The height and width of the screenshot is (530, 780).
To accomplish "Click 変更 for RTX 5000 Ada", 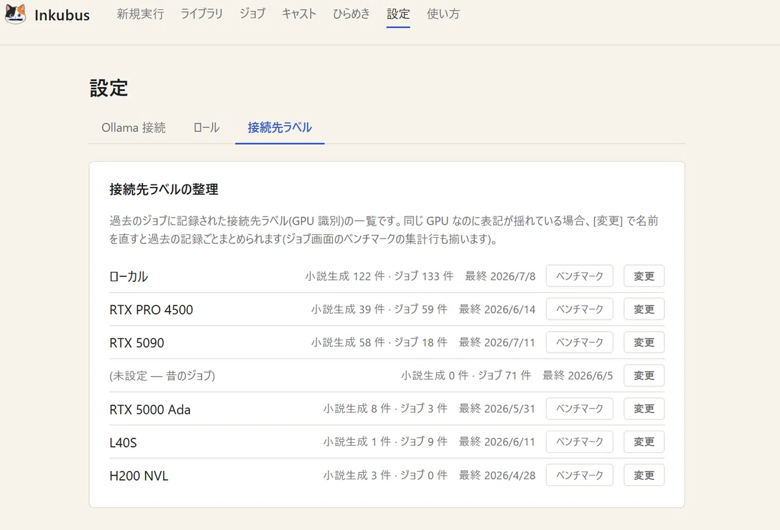I will 644,409.
